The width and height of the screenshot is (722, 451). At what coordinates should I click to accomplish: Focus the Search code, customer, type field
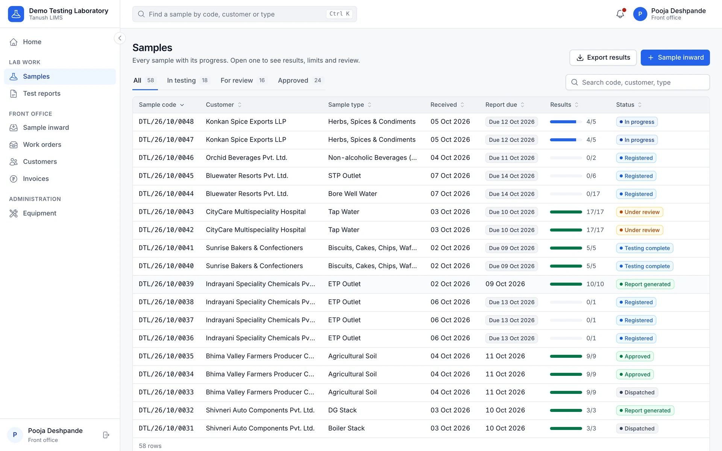click(x=637, y=82)
